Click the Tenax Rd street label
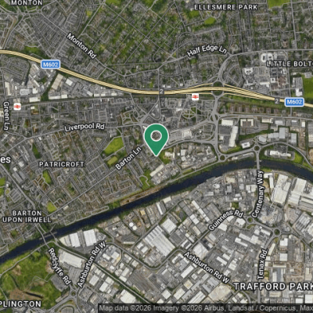The image size is (313, 313). point(262,264)
